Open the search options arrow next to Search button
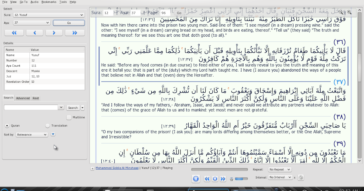This screenshot has height=191, width=364. (x=83, y=108)
